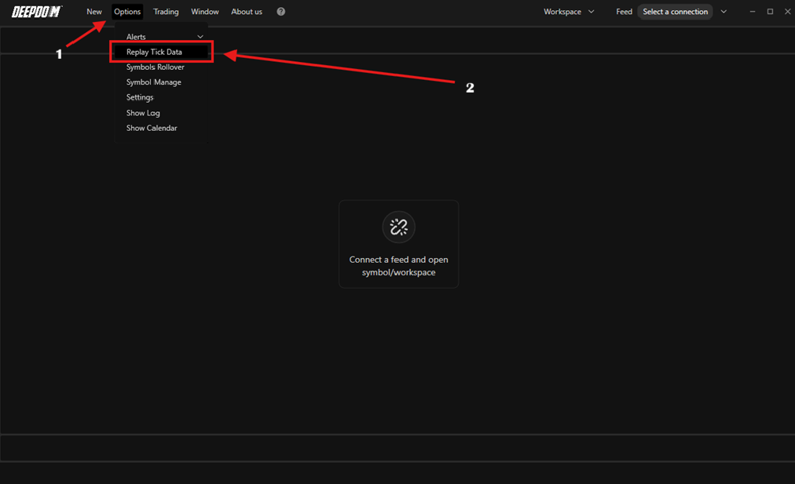
Task: Click the Select a connection button
Action: 675,12
